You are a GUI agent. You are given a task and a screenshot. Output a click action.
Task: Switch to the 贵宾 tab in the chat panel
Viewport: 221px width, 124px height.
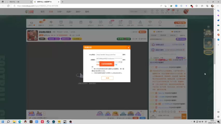(x=173, y=35)
